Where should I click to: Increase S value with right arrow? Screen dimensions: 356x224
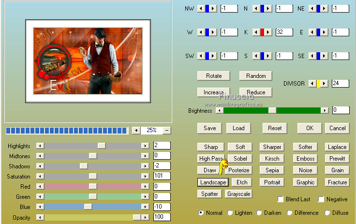pyautogui.click(x=268, y=56)
